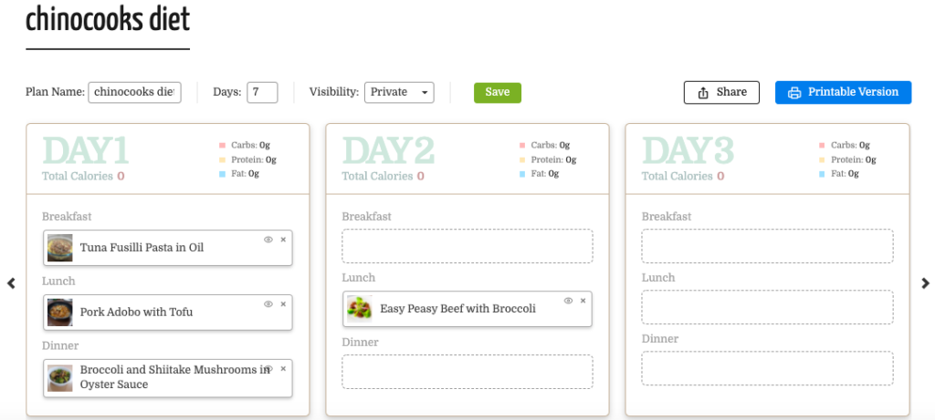Save the meal plan
The image size is (935, 420).
[498, 92]
